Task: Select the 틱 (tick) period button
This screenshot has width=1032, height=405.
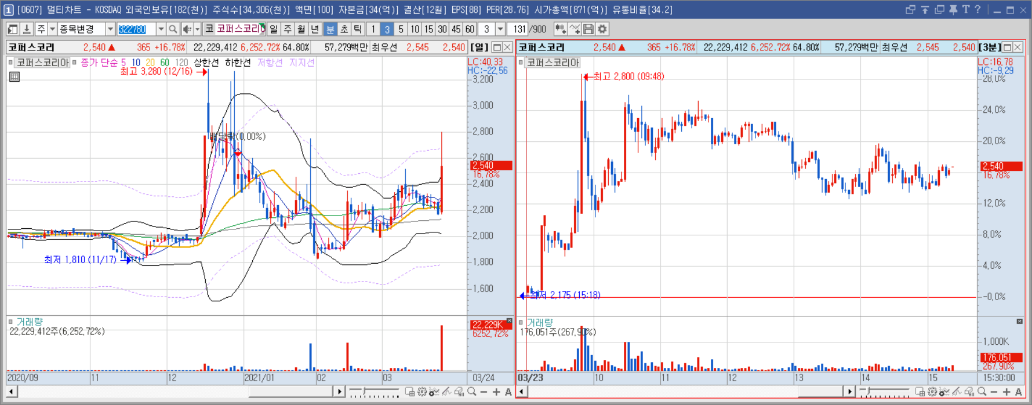Action: (358, 29)
